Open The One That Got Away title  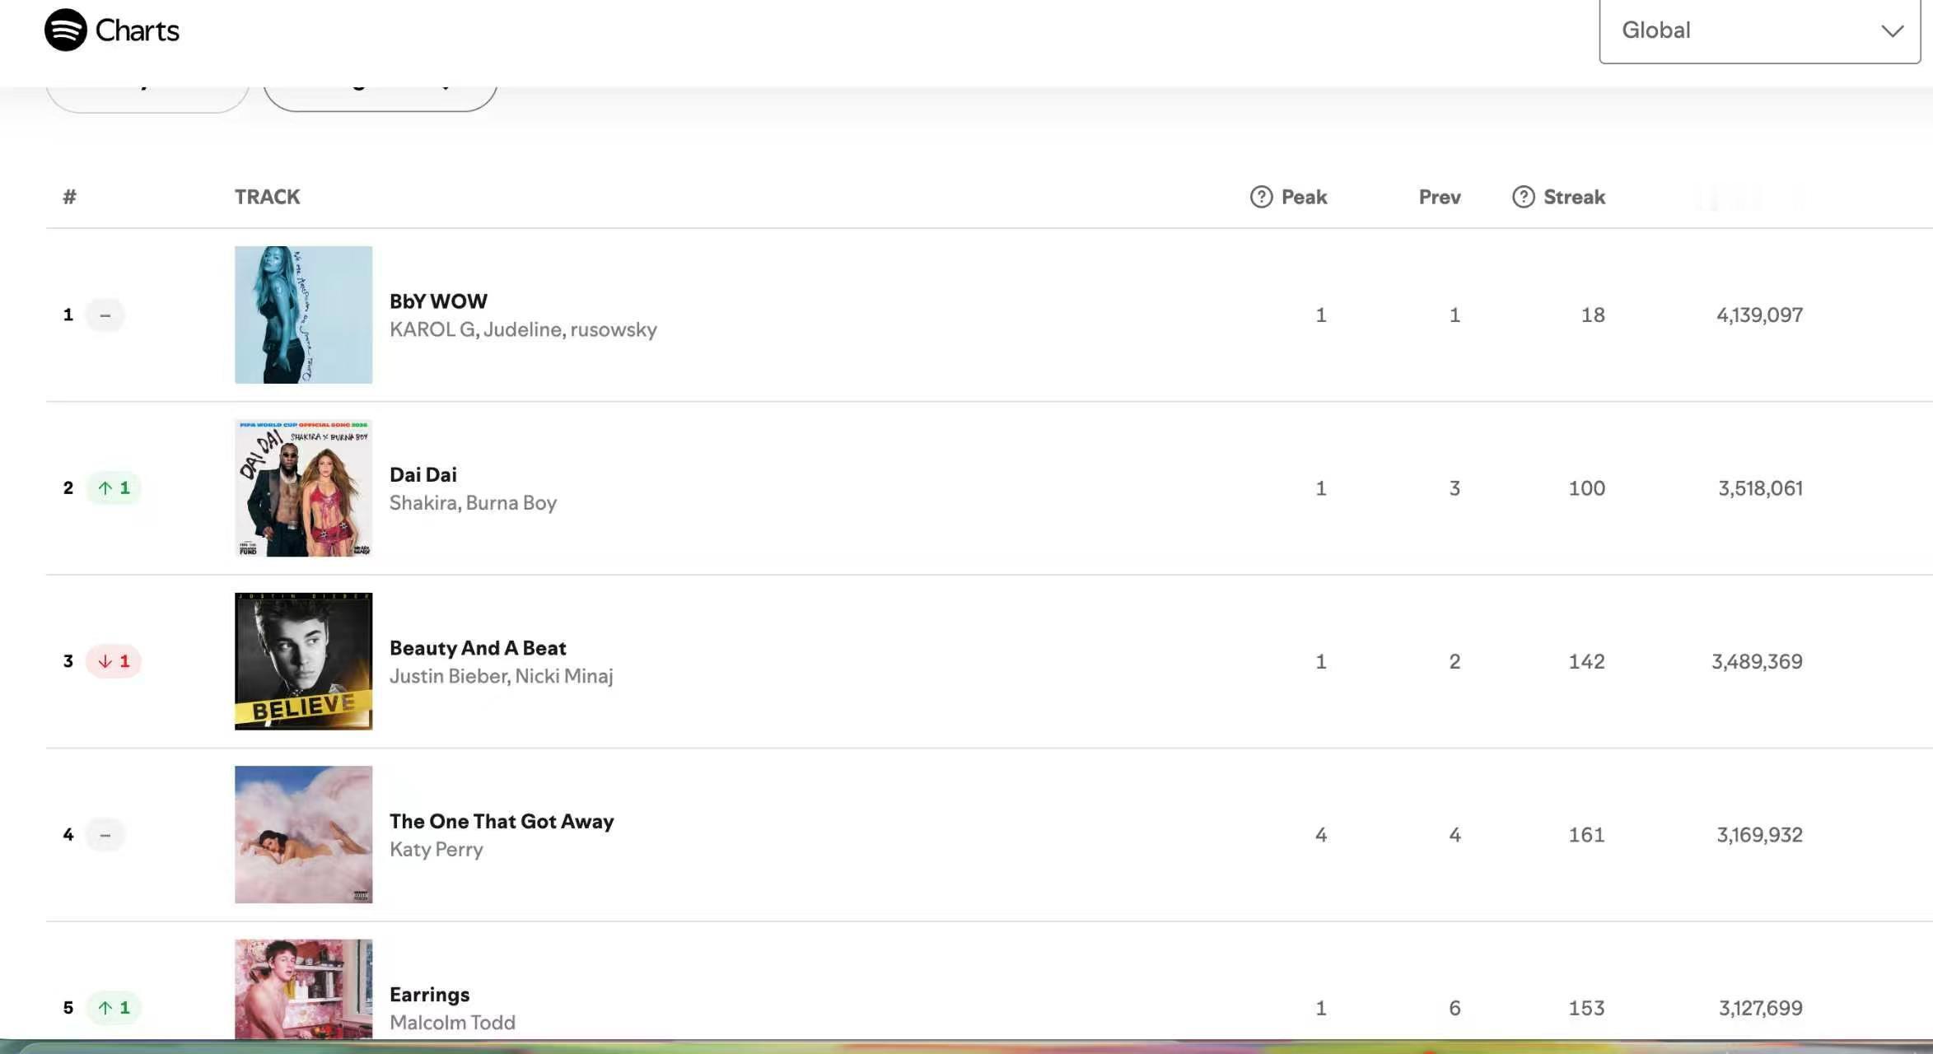[x=502, y=822]
